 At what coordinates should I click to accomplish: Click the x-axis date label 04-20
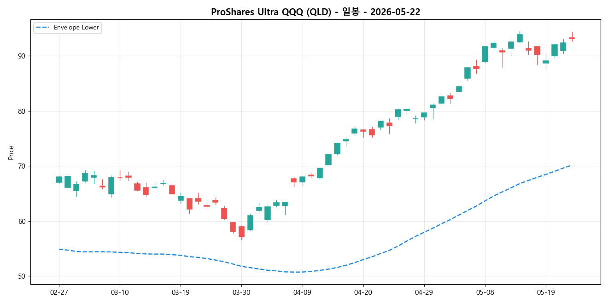(363, 292)
